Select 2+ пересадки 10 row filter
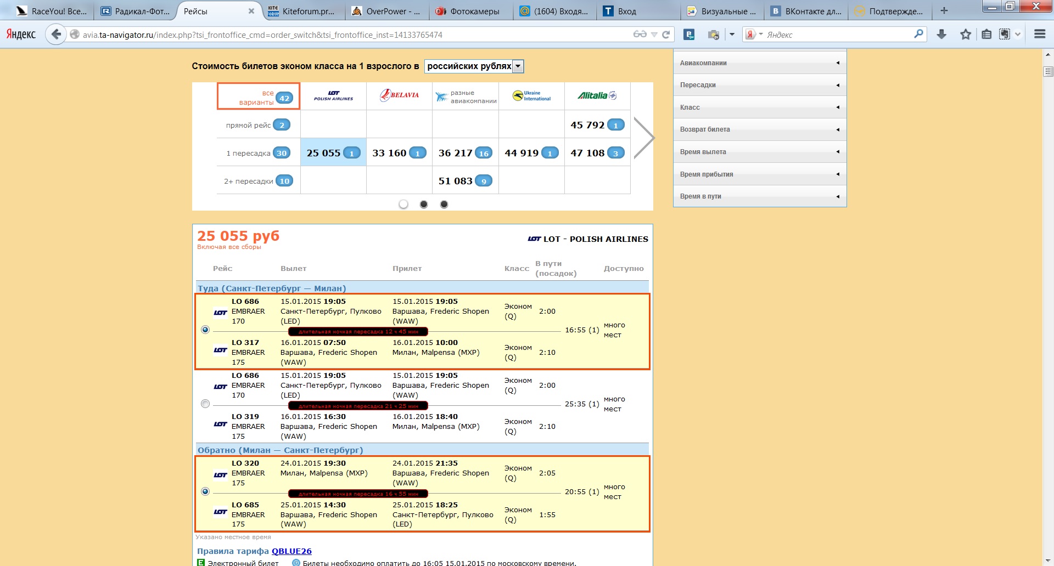Screen dimensions: 1054x566 coord(258,181)
